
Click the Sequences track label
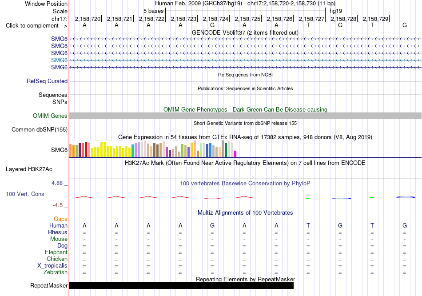[x=53, y=95]
